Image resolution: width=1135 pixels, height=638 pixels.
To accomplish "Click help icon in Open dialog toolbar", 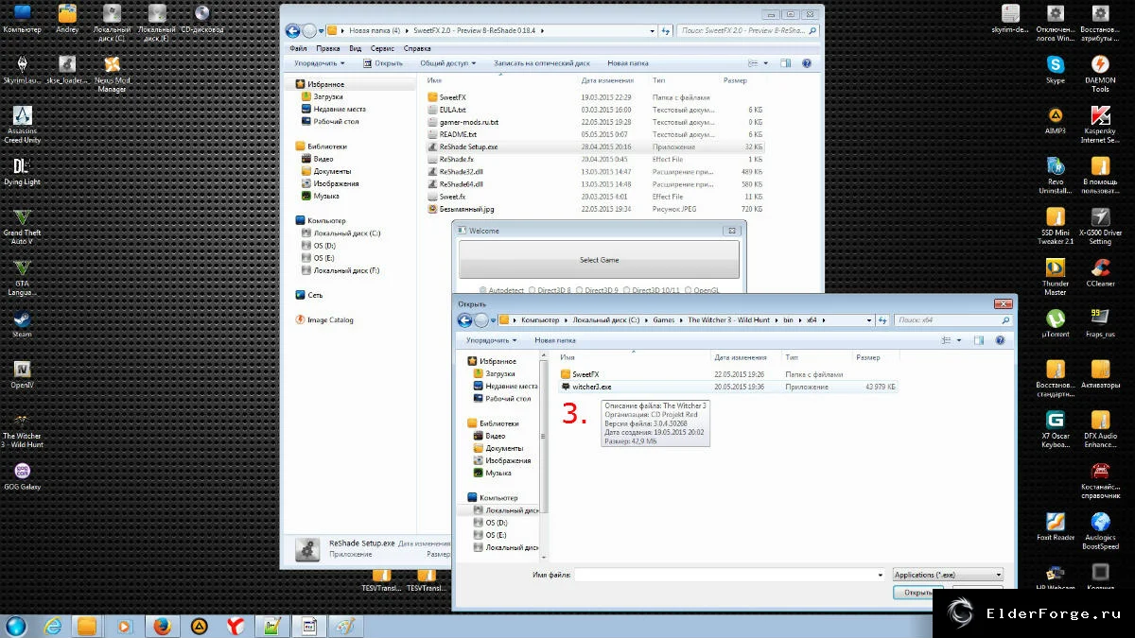I will 999,340.
